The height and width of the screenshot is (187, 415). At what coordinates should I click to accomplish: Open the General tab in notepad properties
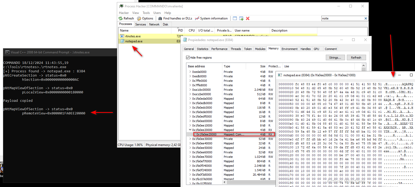point(189,49)
